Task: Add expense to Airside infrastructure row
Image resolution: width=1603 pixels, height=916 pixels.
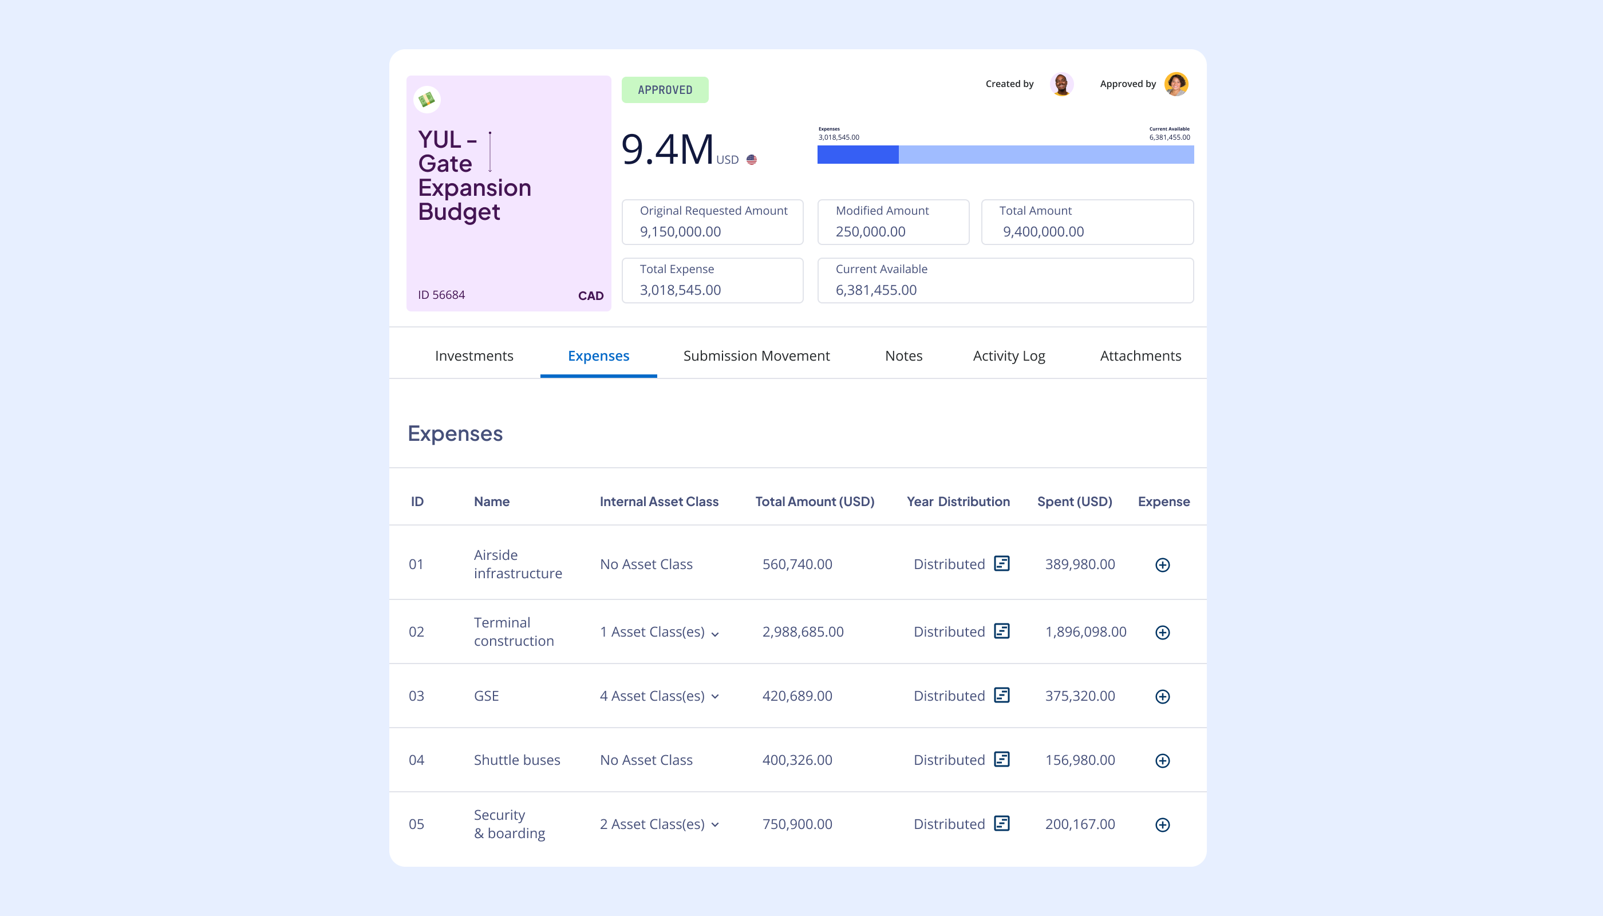Action: [x=1162, y=565]
